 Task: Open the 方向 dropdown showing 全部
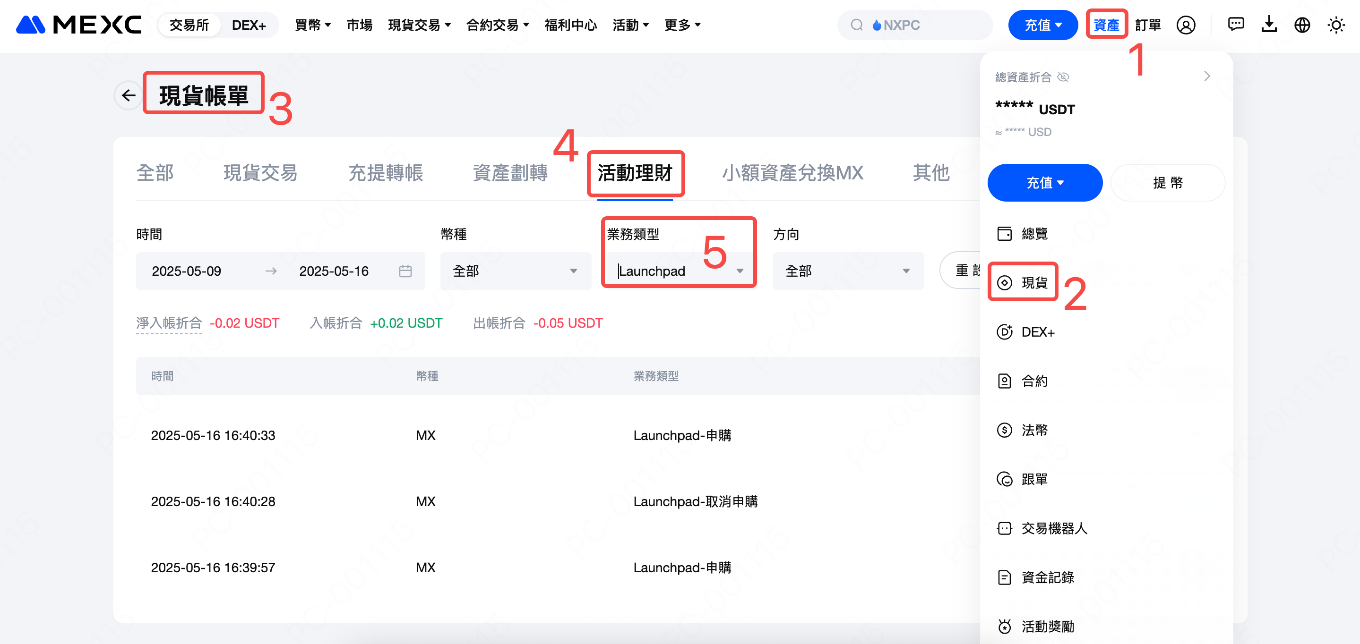coord(848,271)
